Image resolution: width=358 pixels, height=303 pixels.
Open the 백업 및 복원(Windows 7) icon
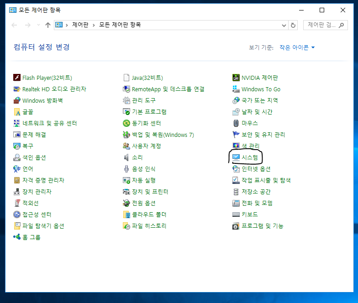pyautogui.click(x=126, y=135)
